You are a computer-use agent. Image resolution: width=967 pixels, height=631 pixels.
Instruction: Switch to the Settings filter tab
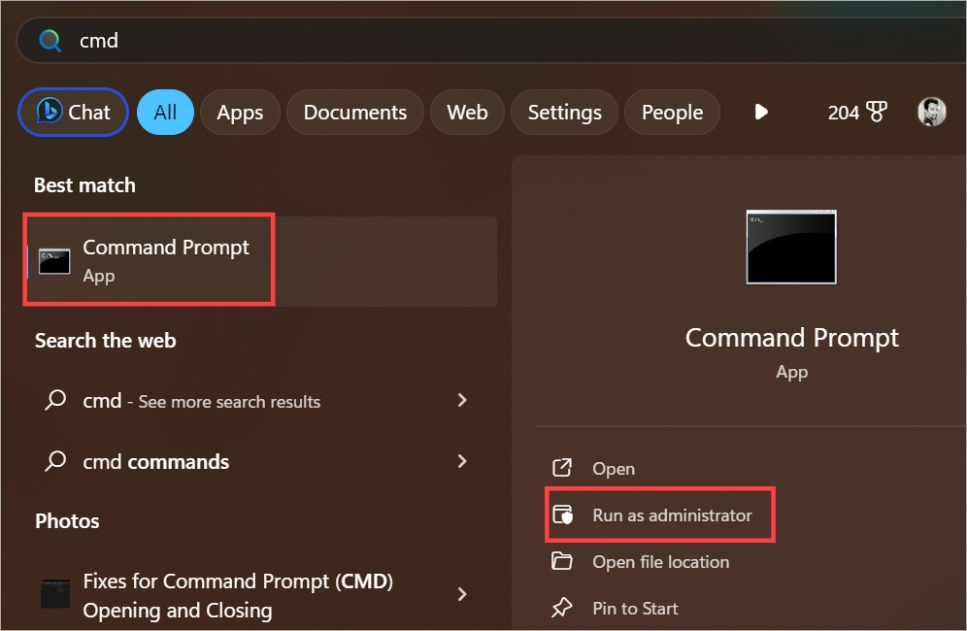tap(564, 112)
